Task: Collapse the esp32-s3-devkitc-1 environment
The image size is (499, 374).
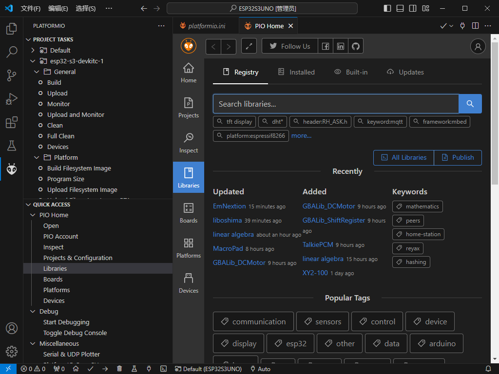Action: coord(33,61)
